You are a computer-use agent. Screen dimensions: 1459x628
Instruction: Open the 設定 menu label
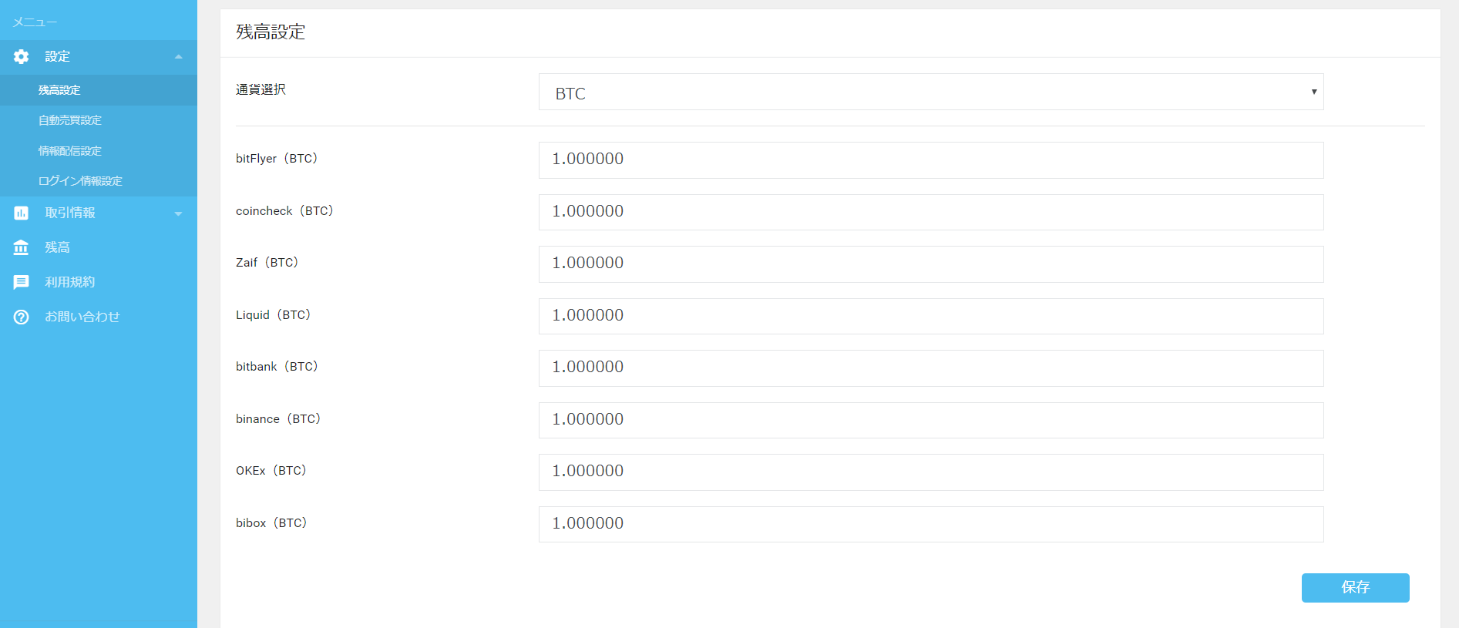click(57, 56)
